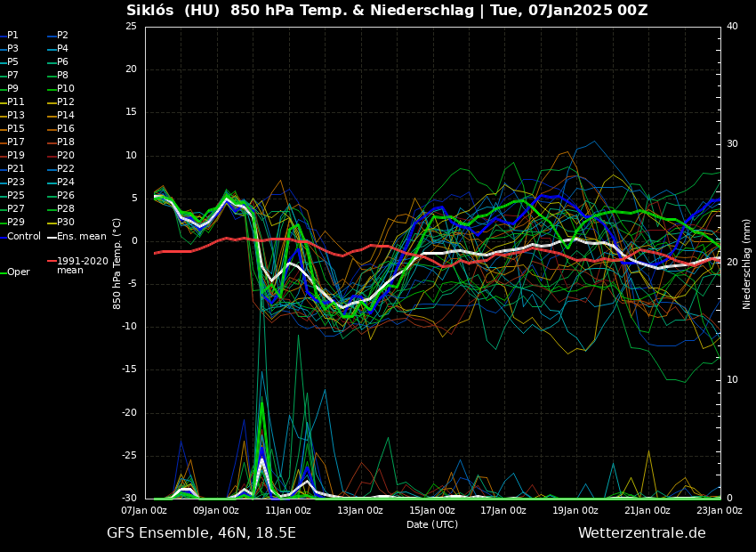Select the P22 legend entry
Screen dimensions: 756x552
pos(66,169)
